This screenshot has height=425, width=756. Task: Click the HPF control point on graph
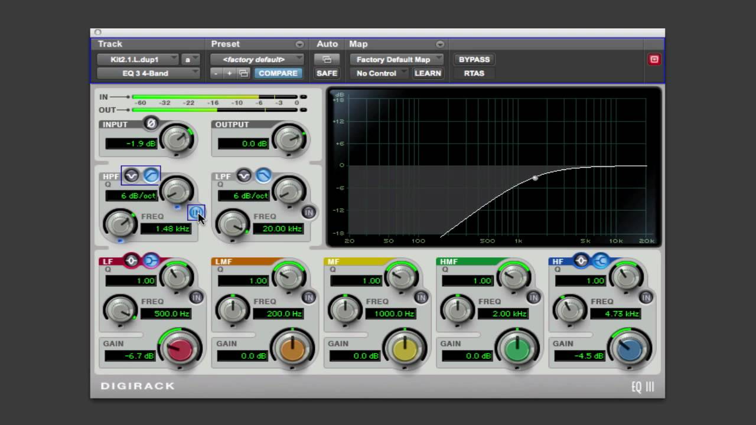(x=535, y=178)
